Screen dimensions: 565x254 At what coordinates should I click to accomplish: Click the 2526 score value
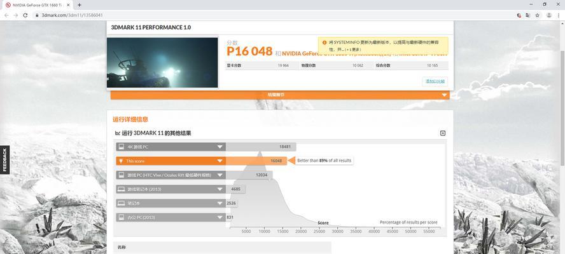tap(231, 203)
